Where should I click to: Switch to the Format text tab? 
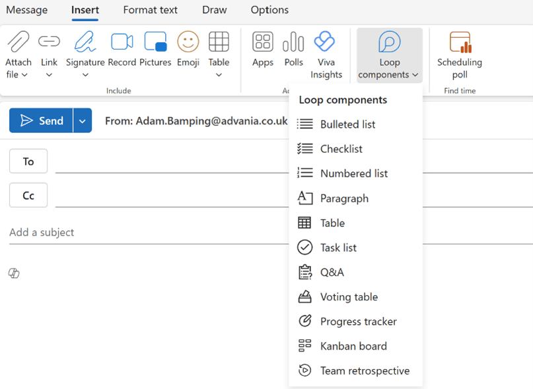click(x=150, y=10)
